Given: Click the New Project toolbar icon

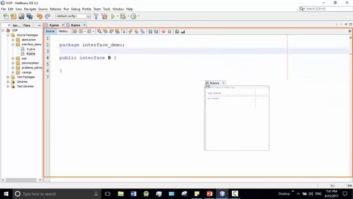Looking at the screenshot, I should click(13, 16).
